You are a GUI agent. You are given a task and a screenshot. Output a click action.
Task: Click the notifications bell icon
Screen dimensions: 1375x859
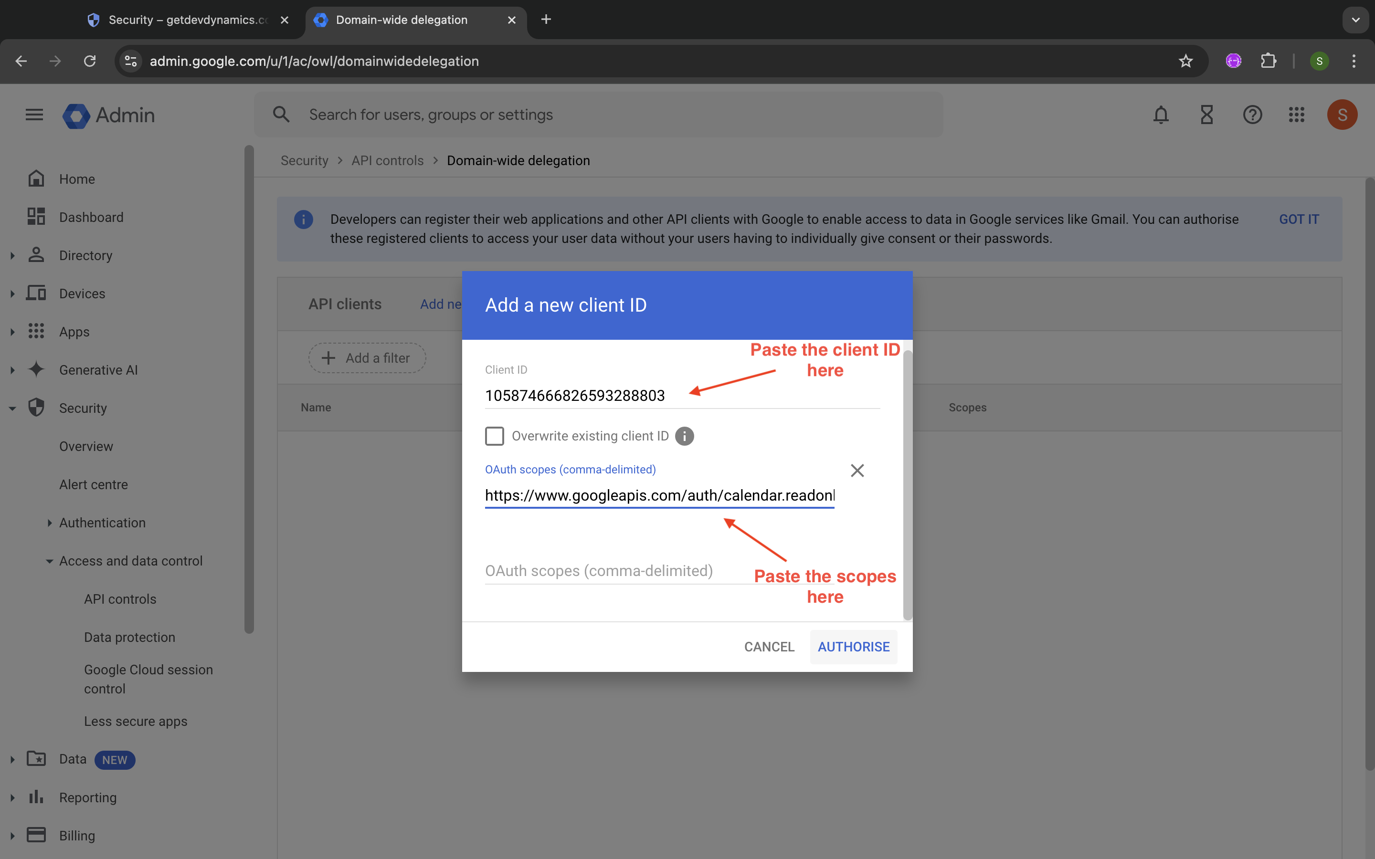(1161, 115)
